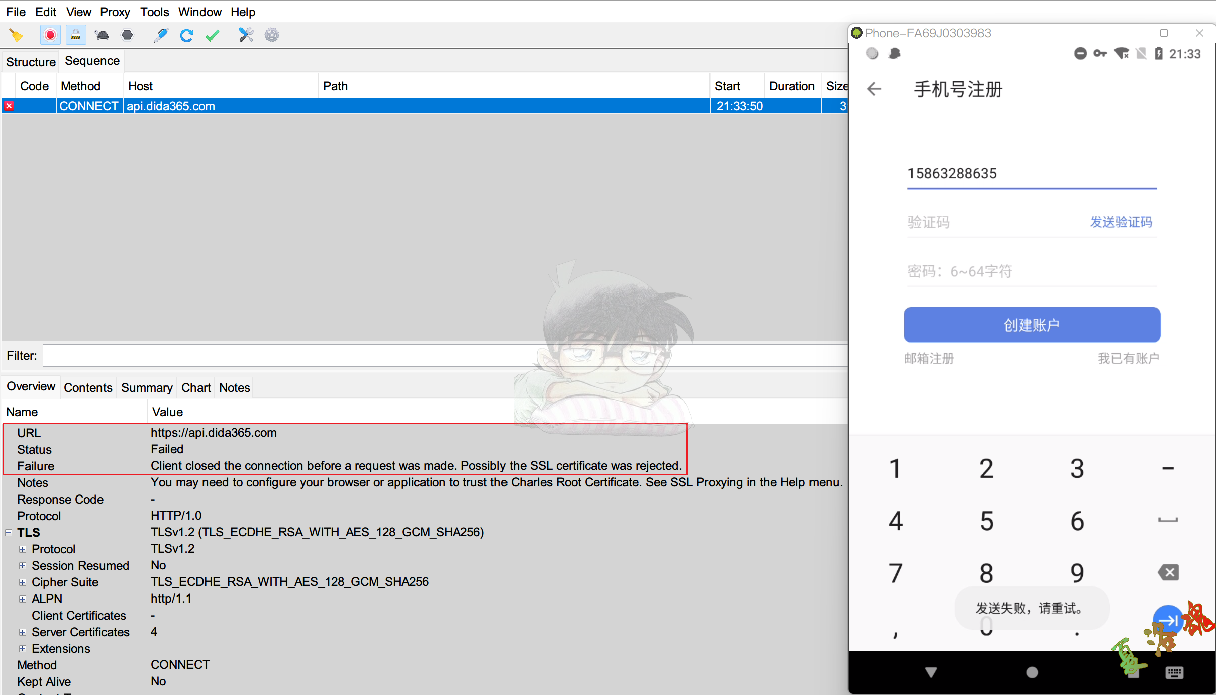Expand the Cipher Suite row

coord(23,582)
